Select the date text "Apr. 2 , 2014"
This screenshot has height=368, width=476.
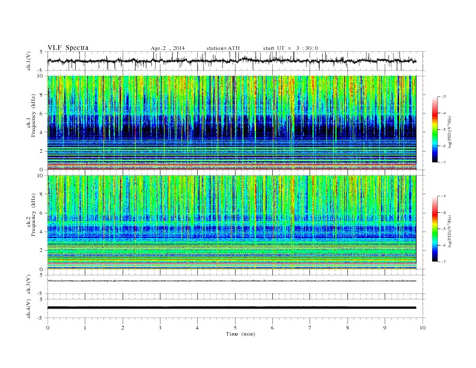point(168,48)
